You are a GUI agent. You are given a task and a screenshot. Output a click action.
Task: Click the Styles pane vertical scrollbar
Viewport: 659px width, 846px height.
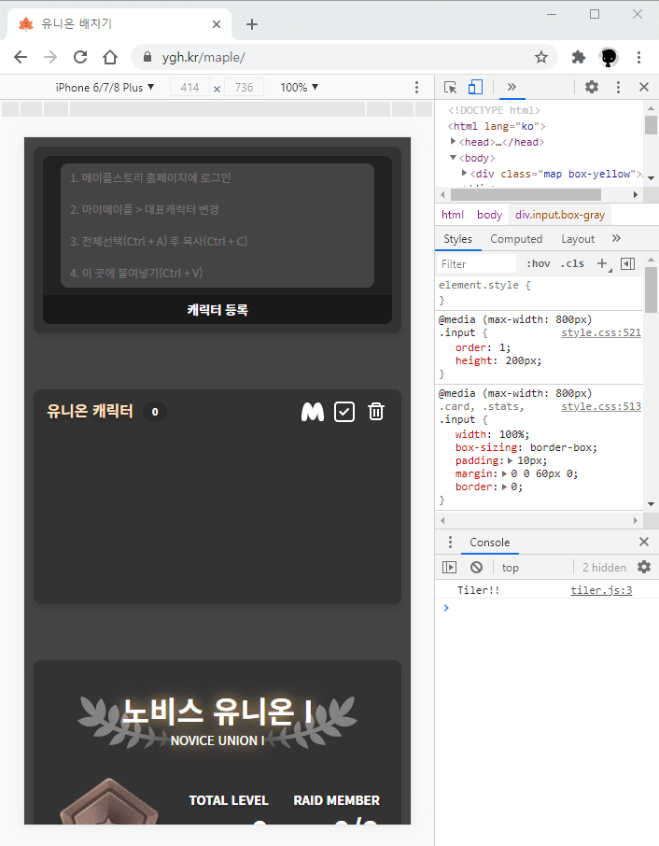[651, 289]
